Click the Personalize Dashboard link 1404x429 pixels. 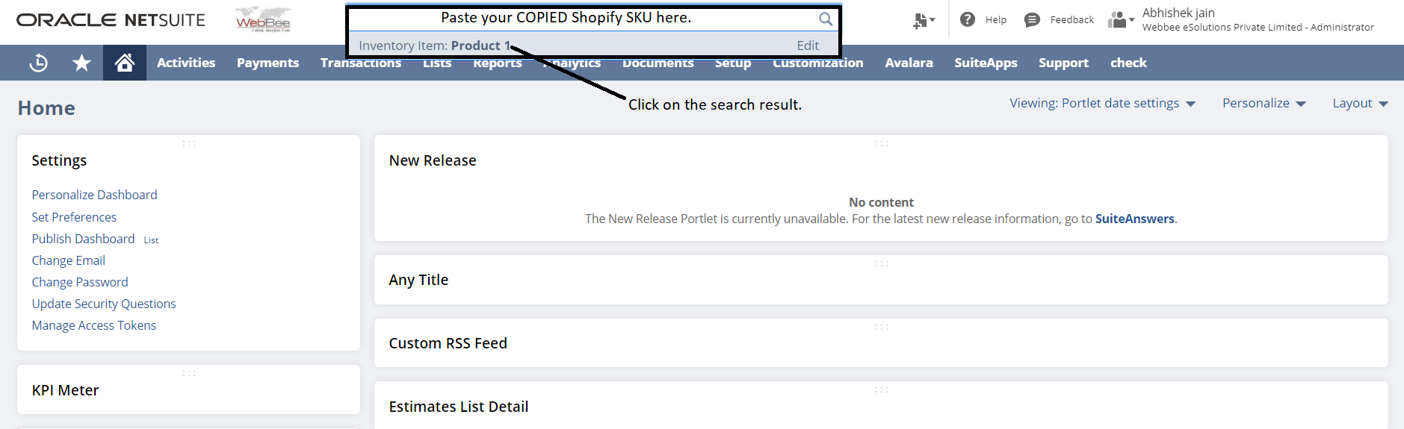click(x=94, y=195)
